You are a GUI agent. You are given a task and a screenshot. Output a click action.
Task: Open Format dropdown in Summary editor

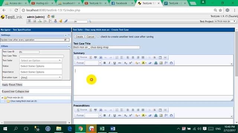pyautogui.click(x=93, y=63)
